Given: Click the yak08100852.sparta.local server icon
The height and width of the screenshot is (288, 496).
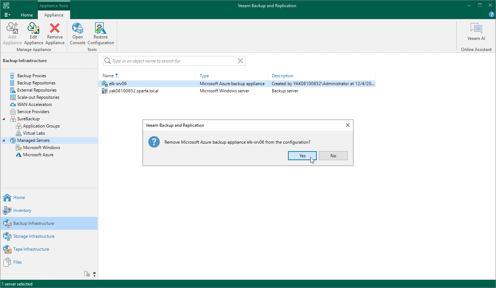Looking at the screenshot, I should tap(105, 91).
